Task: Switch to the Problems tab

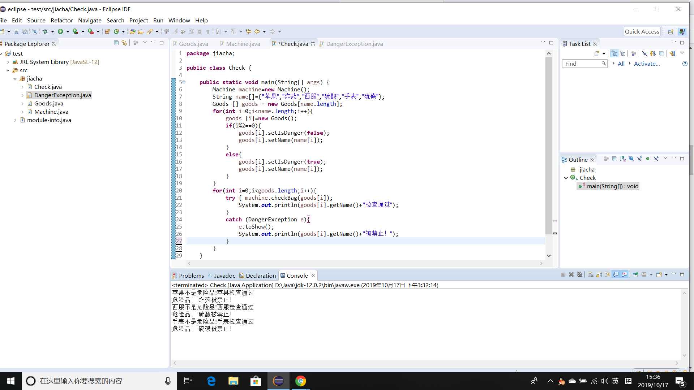Action: tap(188, 276)
